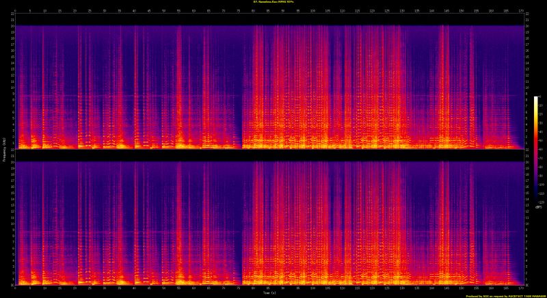Click the 40 second mark on bottom time axis

[x=134, y=288]
